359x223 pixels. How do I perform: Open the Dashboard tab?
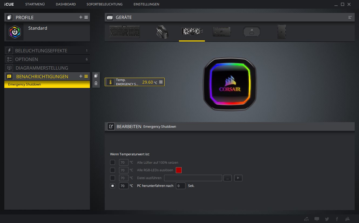point(66,4)
